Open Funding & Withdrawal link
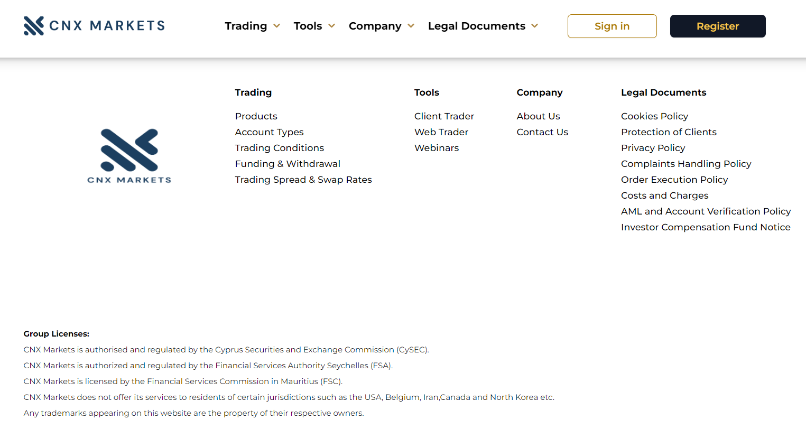The width and height of the screenshot is (806, 429). click(288, 164)
